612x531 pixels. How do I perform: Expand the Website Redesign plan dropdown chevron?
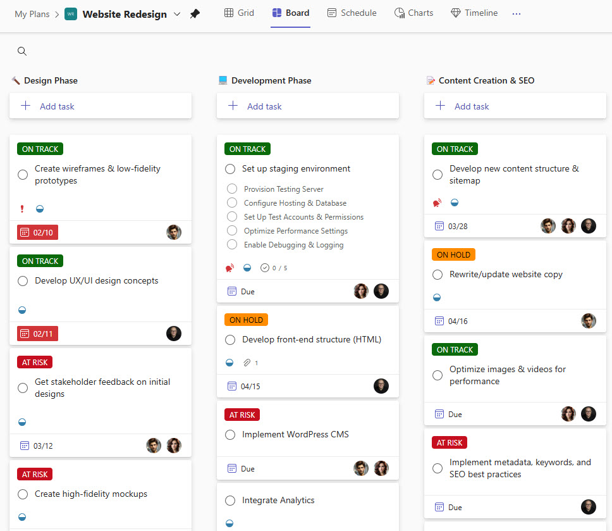pyautogui.click(x=177, y=14)
